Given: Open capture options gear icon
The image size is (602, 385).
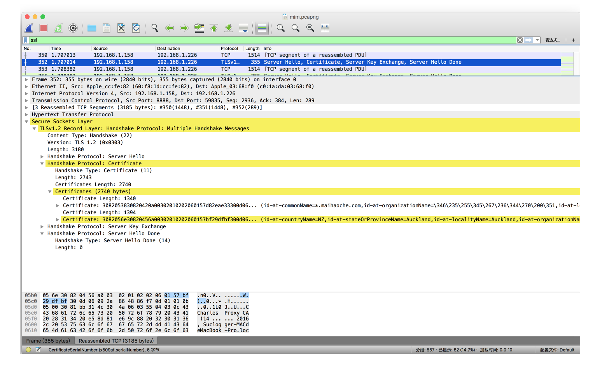Looking at the screenshot, I should [73, 28].
